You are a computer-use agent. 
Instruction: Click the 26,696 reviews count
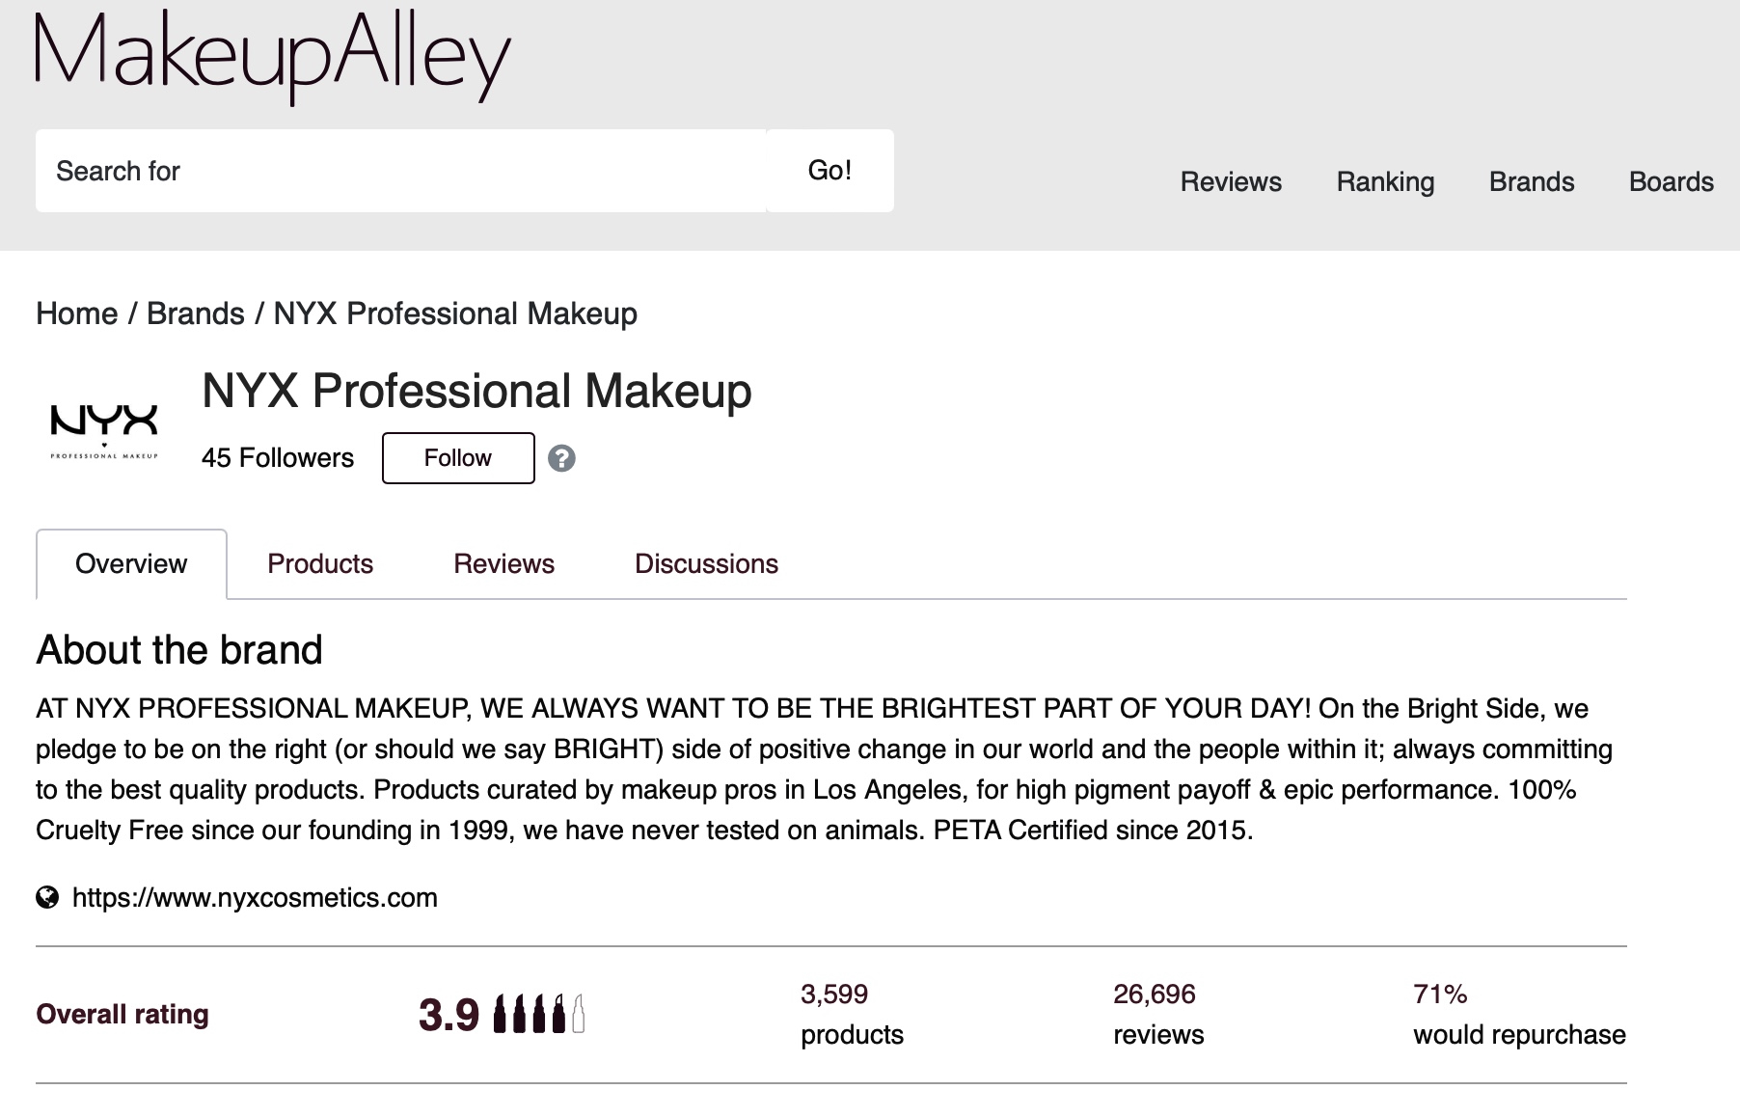pos(1158,1014)
